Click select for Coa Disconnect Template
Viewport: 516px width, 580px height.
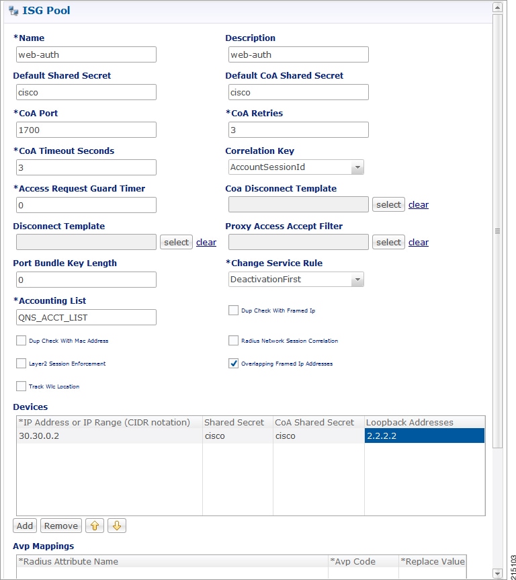tap(388, 204)
